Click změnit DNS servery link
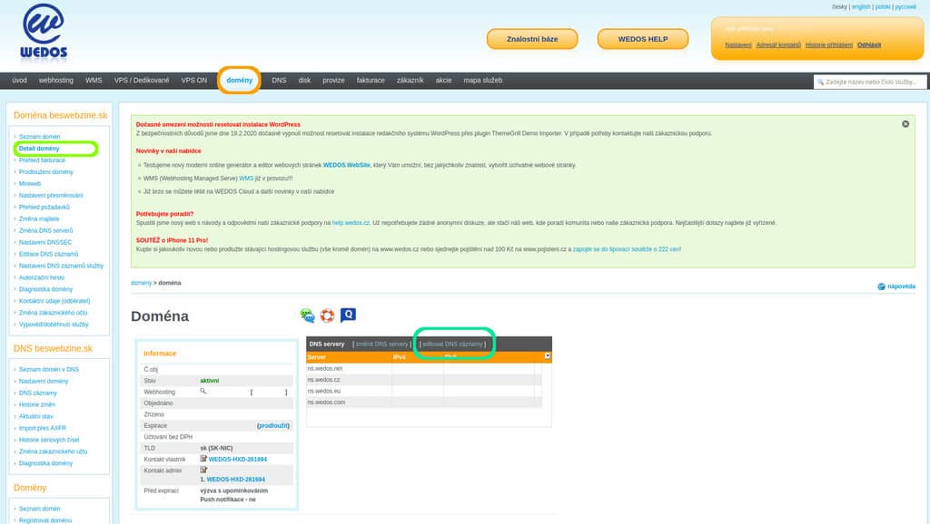 point(382,344)
